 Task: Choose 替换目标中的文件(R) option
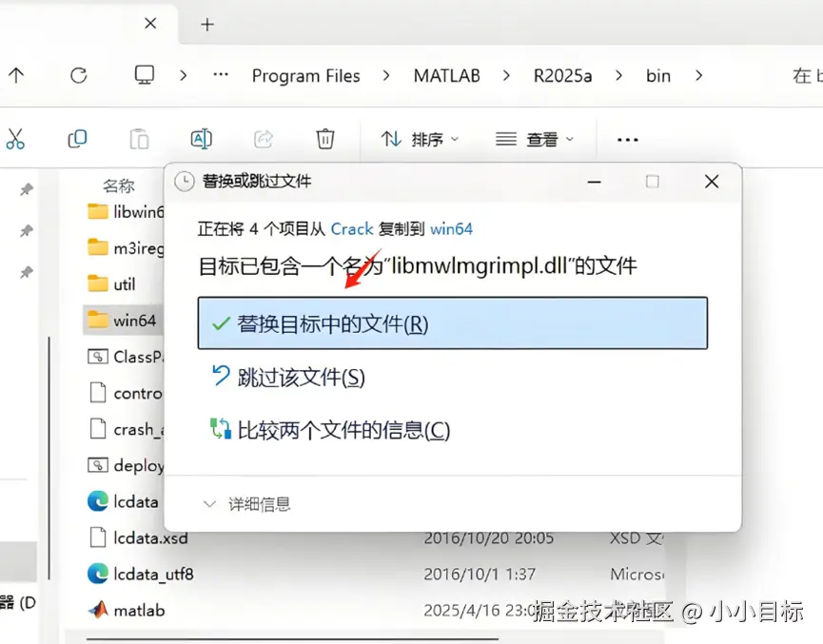[x=453, y=323]
